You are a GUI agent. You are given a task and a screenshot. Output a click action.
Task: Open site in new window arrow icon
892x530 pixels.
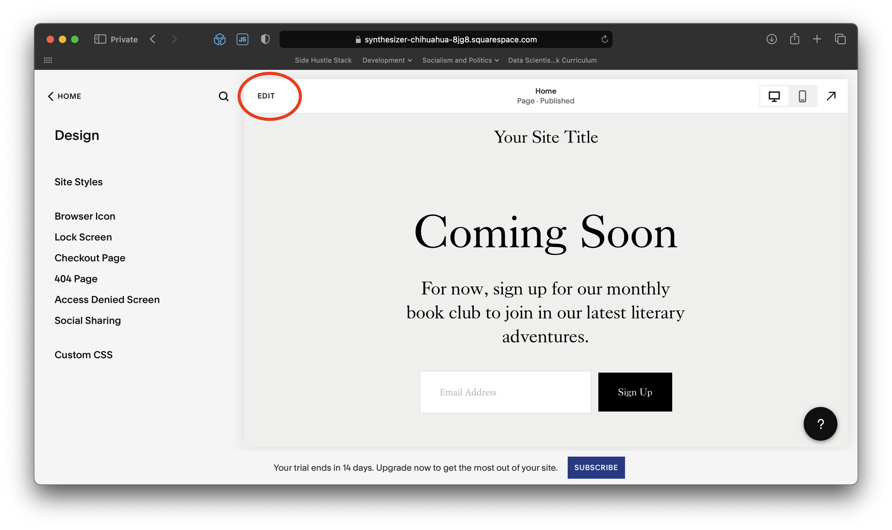pyautogui.click(x=831, y=96)
